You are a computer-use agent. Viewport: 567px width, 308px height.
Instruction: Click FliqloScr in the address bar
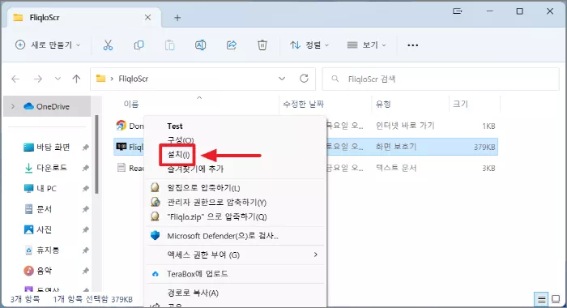pyautogui.click(x=134, y=79)
